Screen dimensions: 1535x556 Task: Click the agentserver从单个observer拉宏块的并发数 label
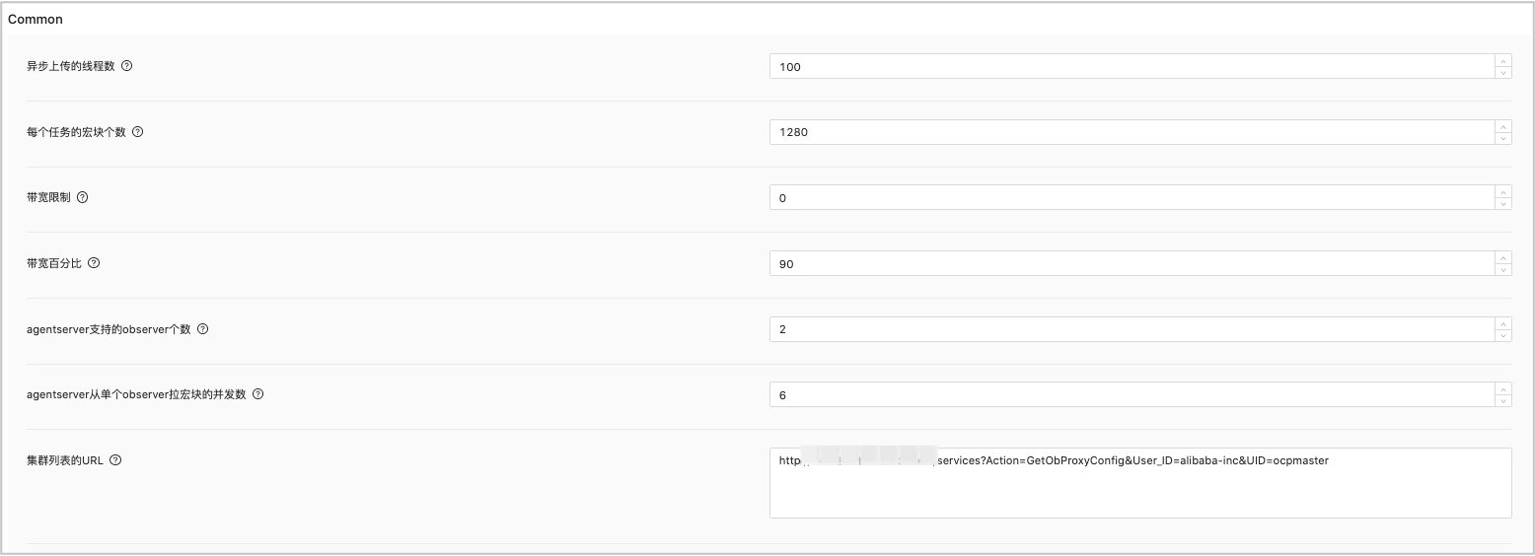pyautogui.click(x=136, y=394)
